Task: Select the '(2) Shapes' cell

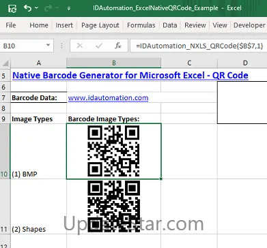Action: [39, 206]
